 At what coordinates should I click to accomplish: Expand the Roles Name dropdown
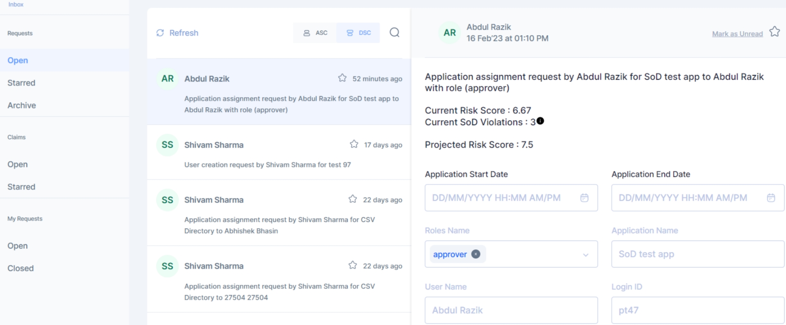[x=585, y=255]
